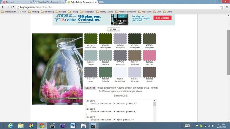The image size is (230, 129).
Task: Show hidden system tray icons arrow
Action: [x=193, y=126]
